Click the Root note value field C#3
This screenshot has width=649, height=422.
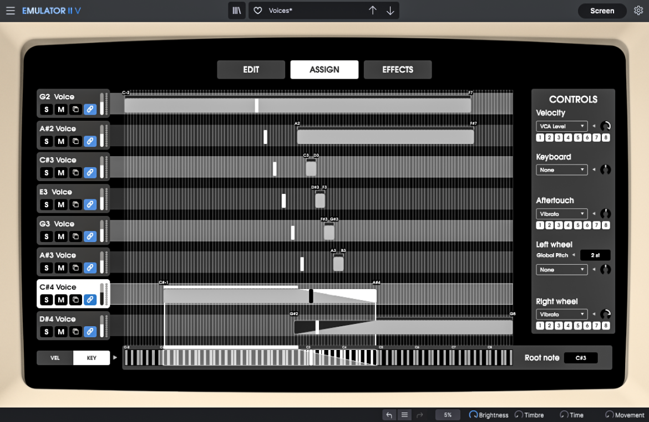click(x=581, y=358)
